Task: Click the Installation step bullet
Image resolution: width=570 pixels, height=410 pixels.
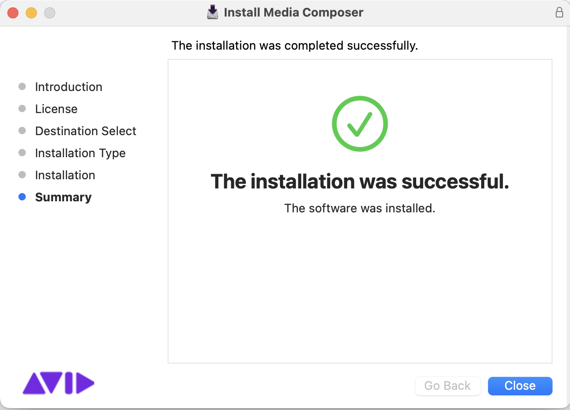Action: point(22,175)
